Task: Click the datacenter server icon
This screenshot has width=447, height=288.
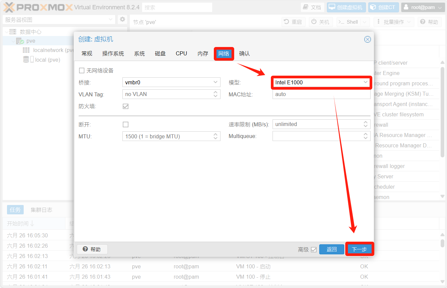Action: point(13,32)
